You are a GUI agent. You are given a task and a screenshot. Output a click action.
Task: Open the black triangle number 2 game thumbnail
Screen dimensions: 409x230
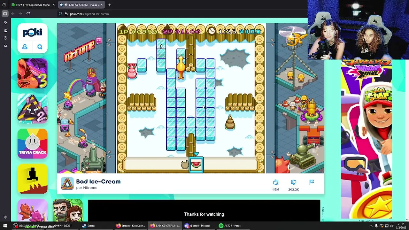point(33,109)
